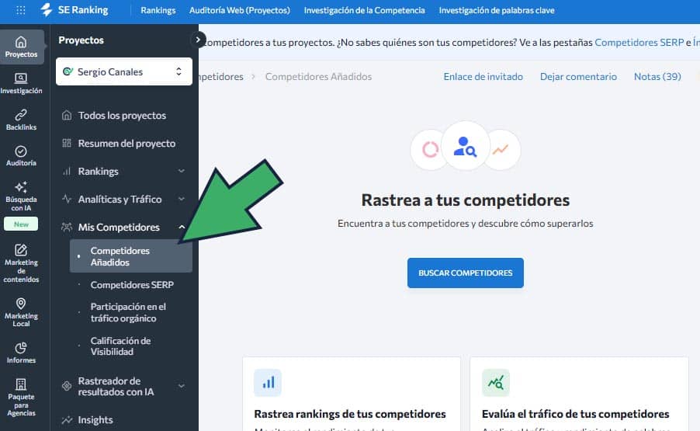
Task: Open the apps grid icon in top bar
Action: [21, 10]
